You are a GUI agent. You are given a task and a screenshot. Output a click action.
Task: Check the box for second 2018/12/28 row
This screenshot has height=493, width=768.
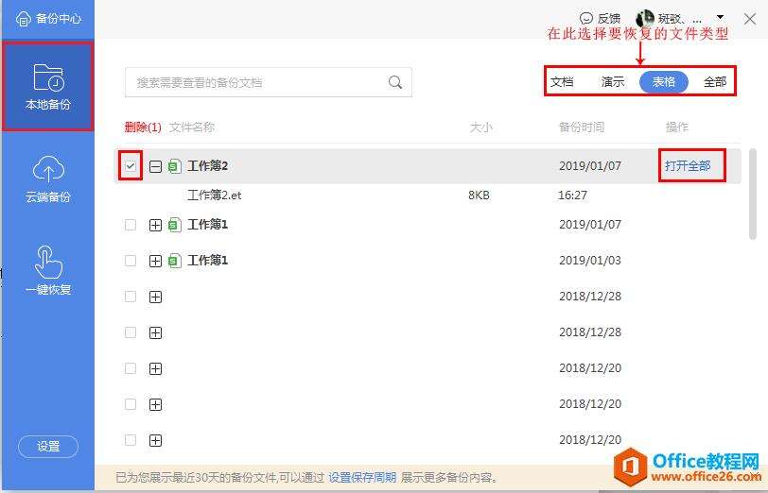point(131,332)
